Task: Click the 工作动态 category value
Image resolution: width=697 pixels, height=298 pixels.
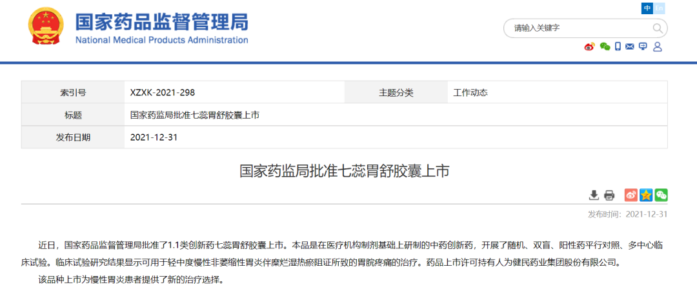Action: (x=470, y=93)
